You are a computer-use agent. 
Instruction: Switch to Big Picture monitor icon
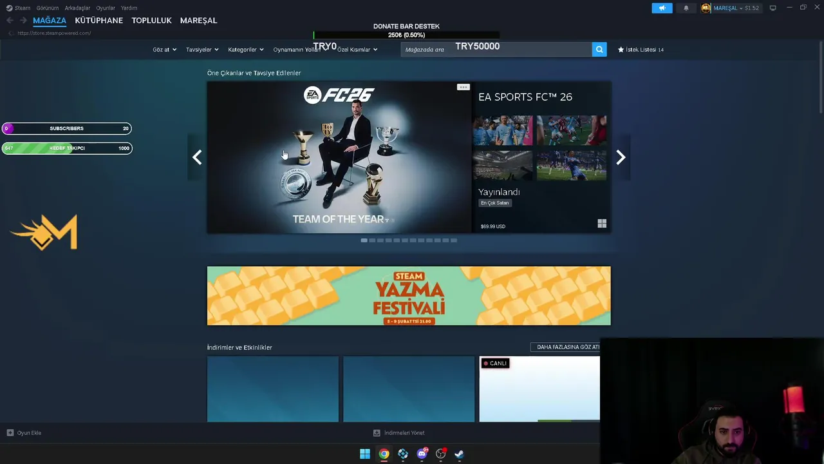tap(772, 8)
